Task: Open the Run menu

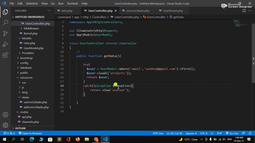Action: coord(61,4)
